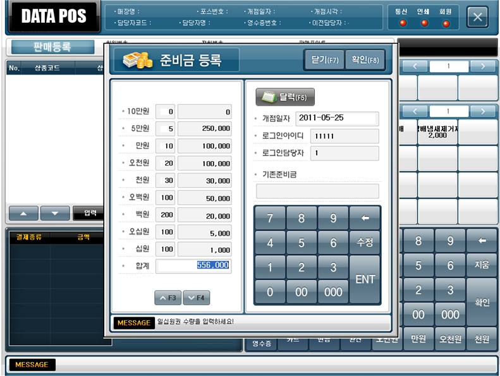Viewport: 500px width, 376px height.
Task: Click the down triangle below product list
Action: click(55, 213)
